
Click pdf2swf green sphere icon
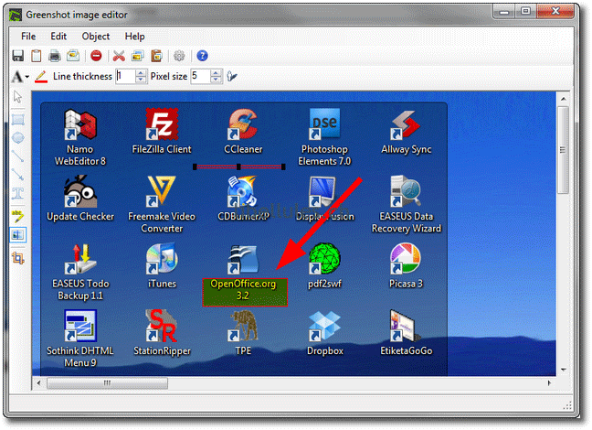(x=324, y=259)
